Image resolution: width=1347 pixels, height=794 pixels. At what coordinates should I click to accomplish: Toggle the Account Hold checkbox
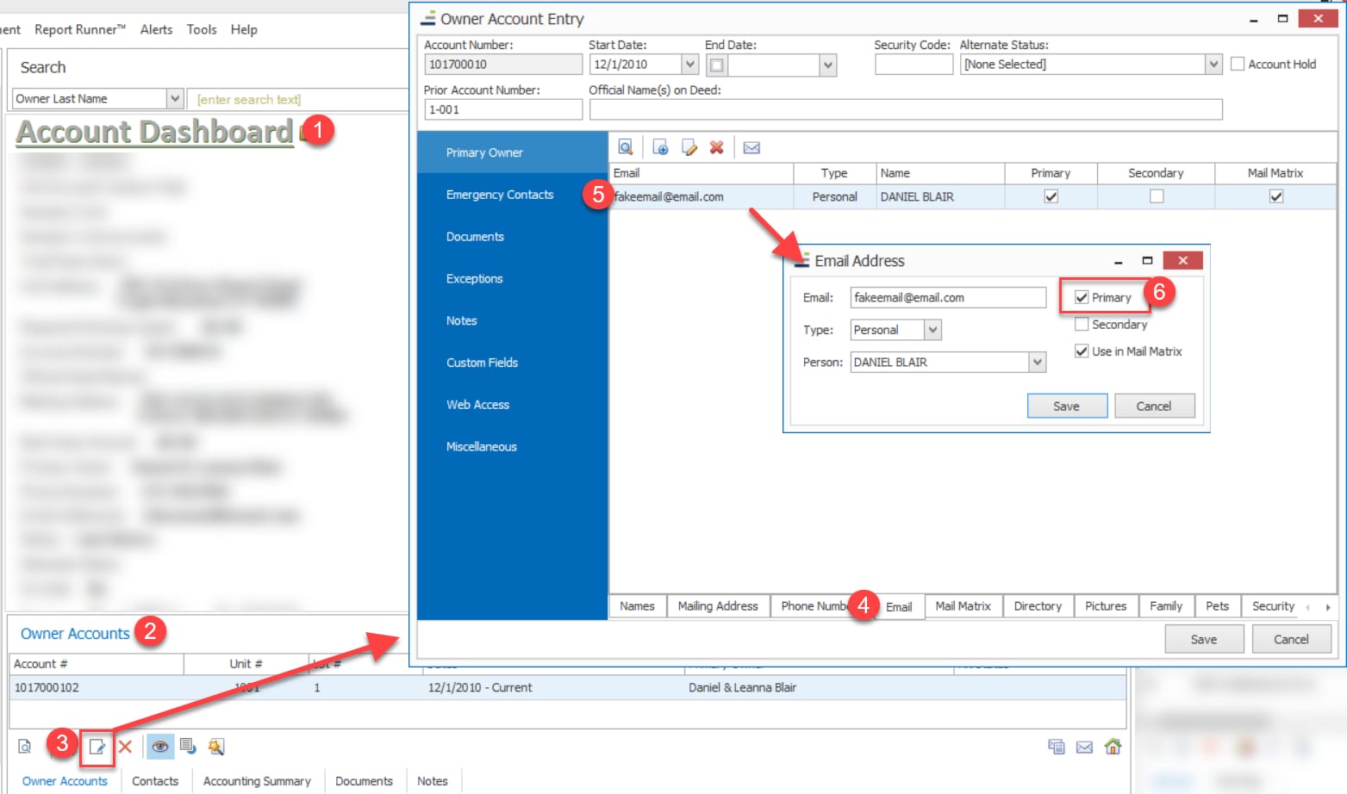(x=1238, y=64)
